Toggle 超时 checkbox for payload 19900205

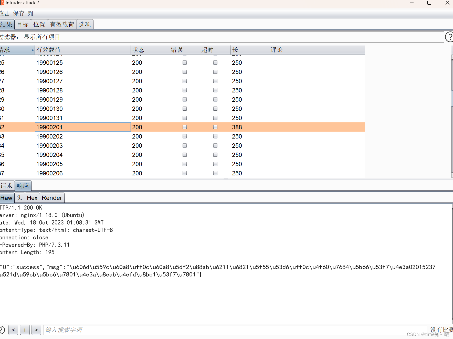pyautogui.click(x=215, y=164)
